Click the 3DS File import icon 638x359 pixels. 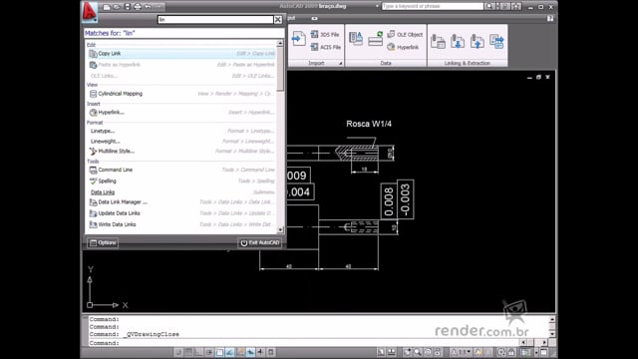click(x=315, y=34)
